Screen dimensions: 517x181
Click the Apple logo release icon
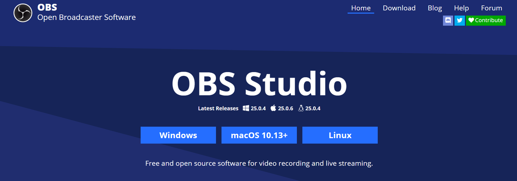pyautogui.click(x=273, y=109)
